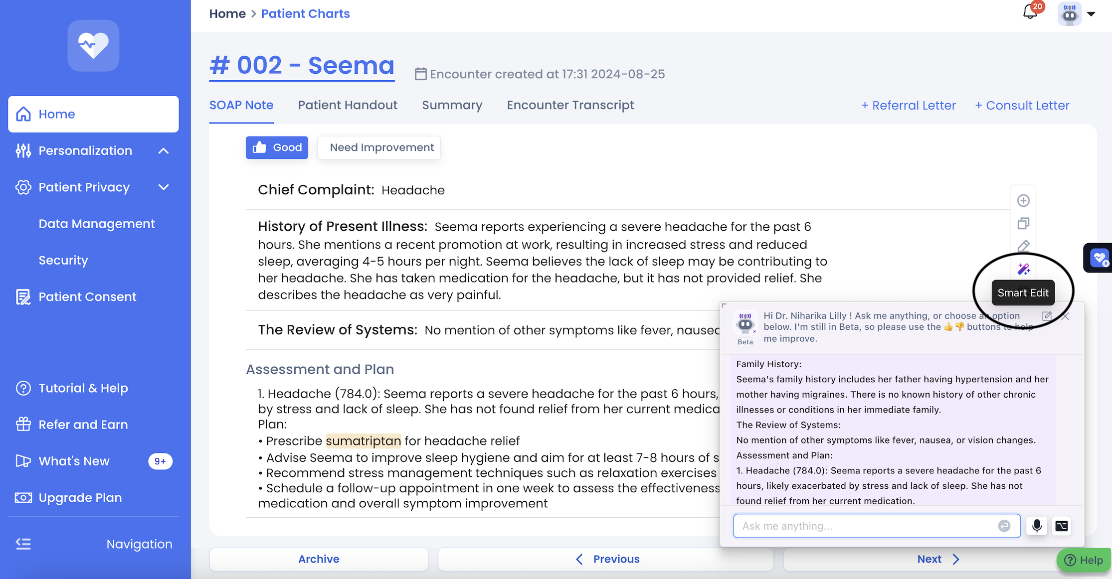
Task: Open the user avatar dropdown arrow
Action: 1091,14
